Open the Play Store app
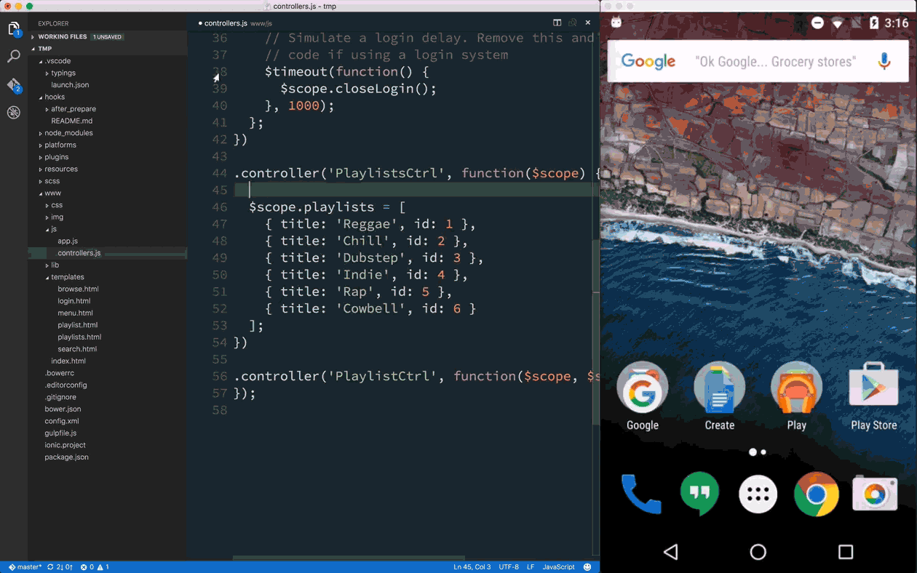The height and width of the screenshot is (573, 917). pos(873,387)
